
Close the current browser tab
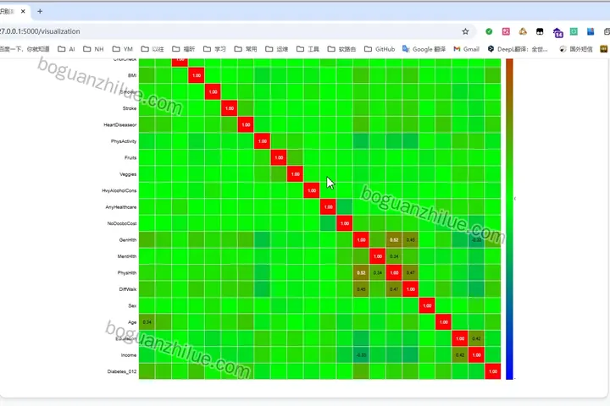pos(23,11)
